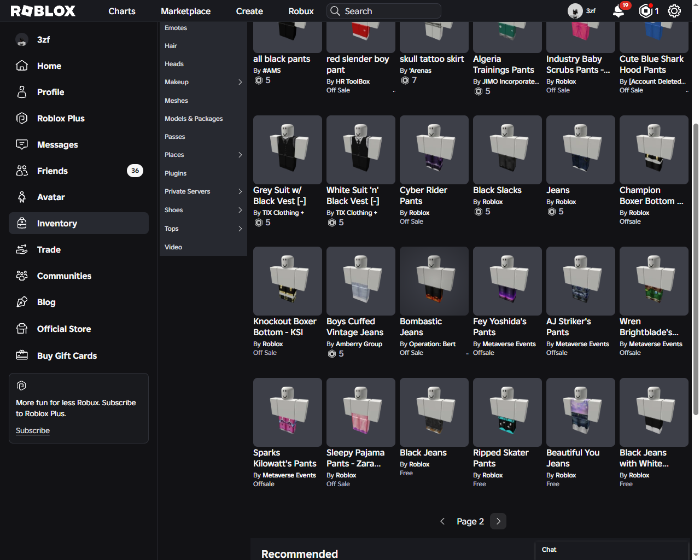Image resolution: width=700 pixels, height=560 pixels.
Task: Open TIX Clothing + creator under Grey Suit
Action: (x=283, y=213)
